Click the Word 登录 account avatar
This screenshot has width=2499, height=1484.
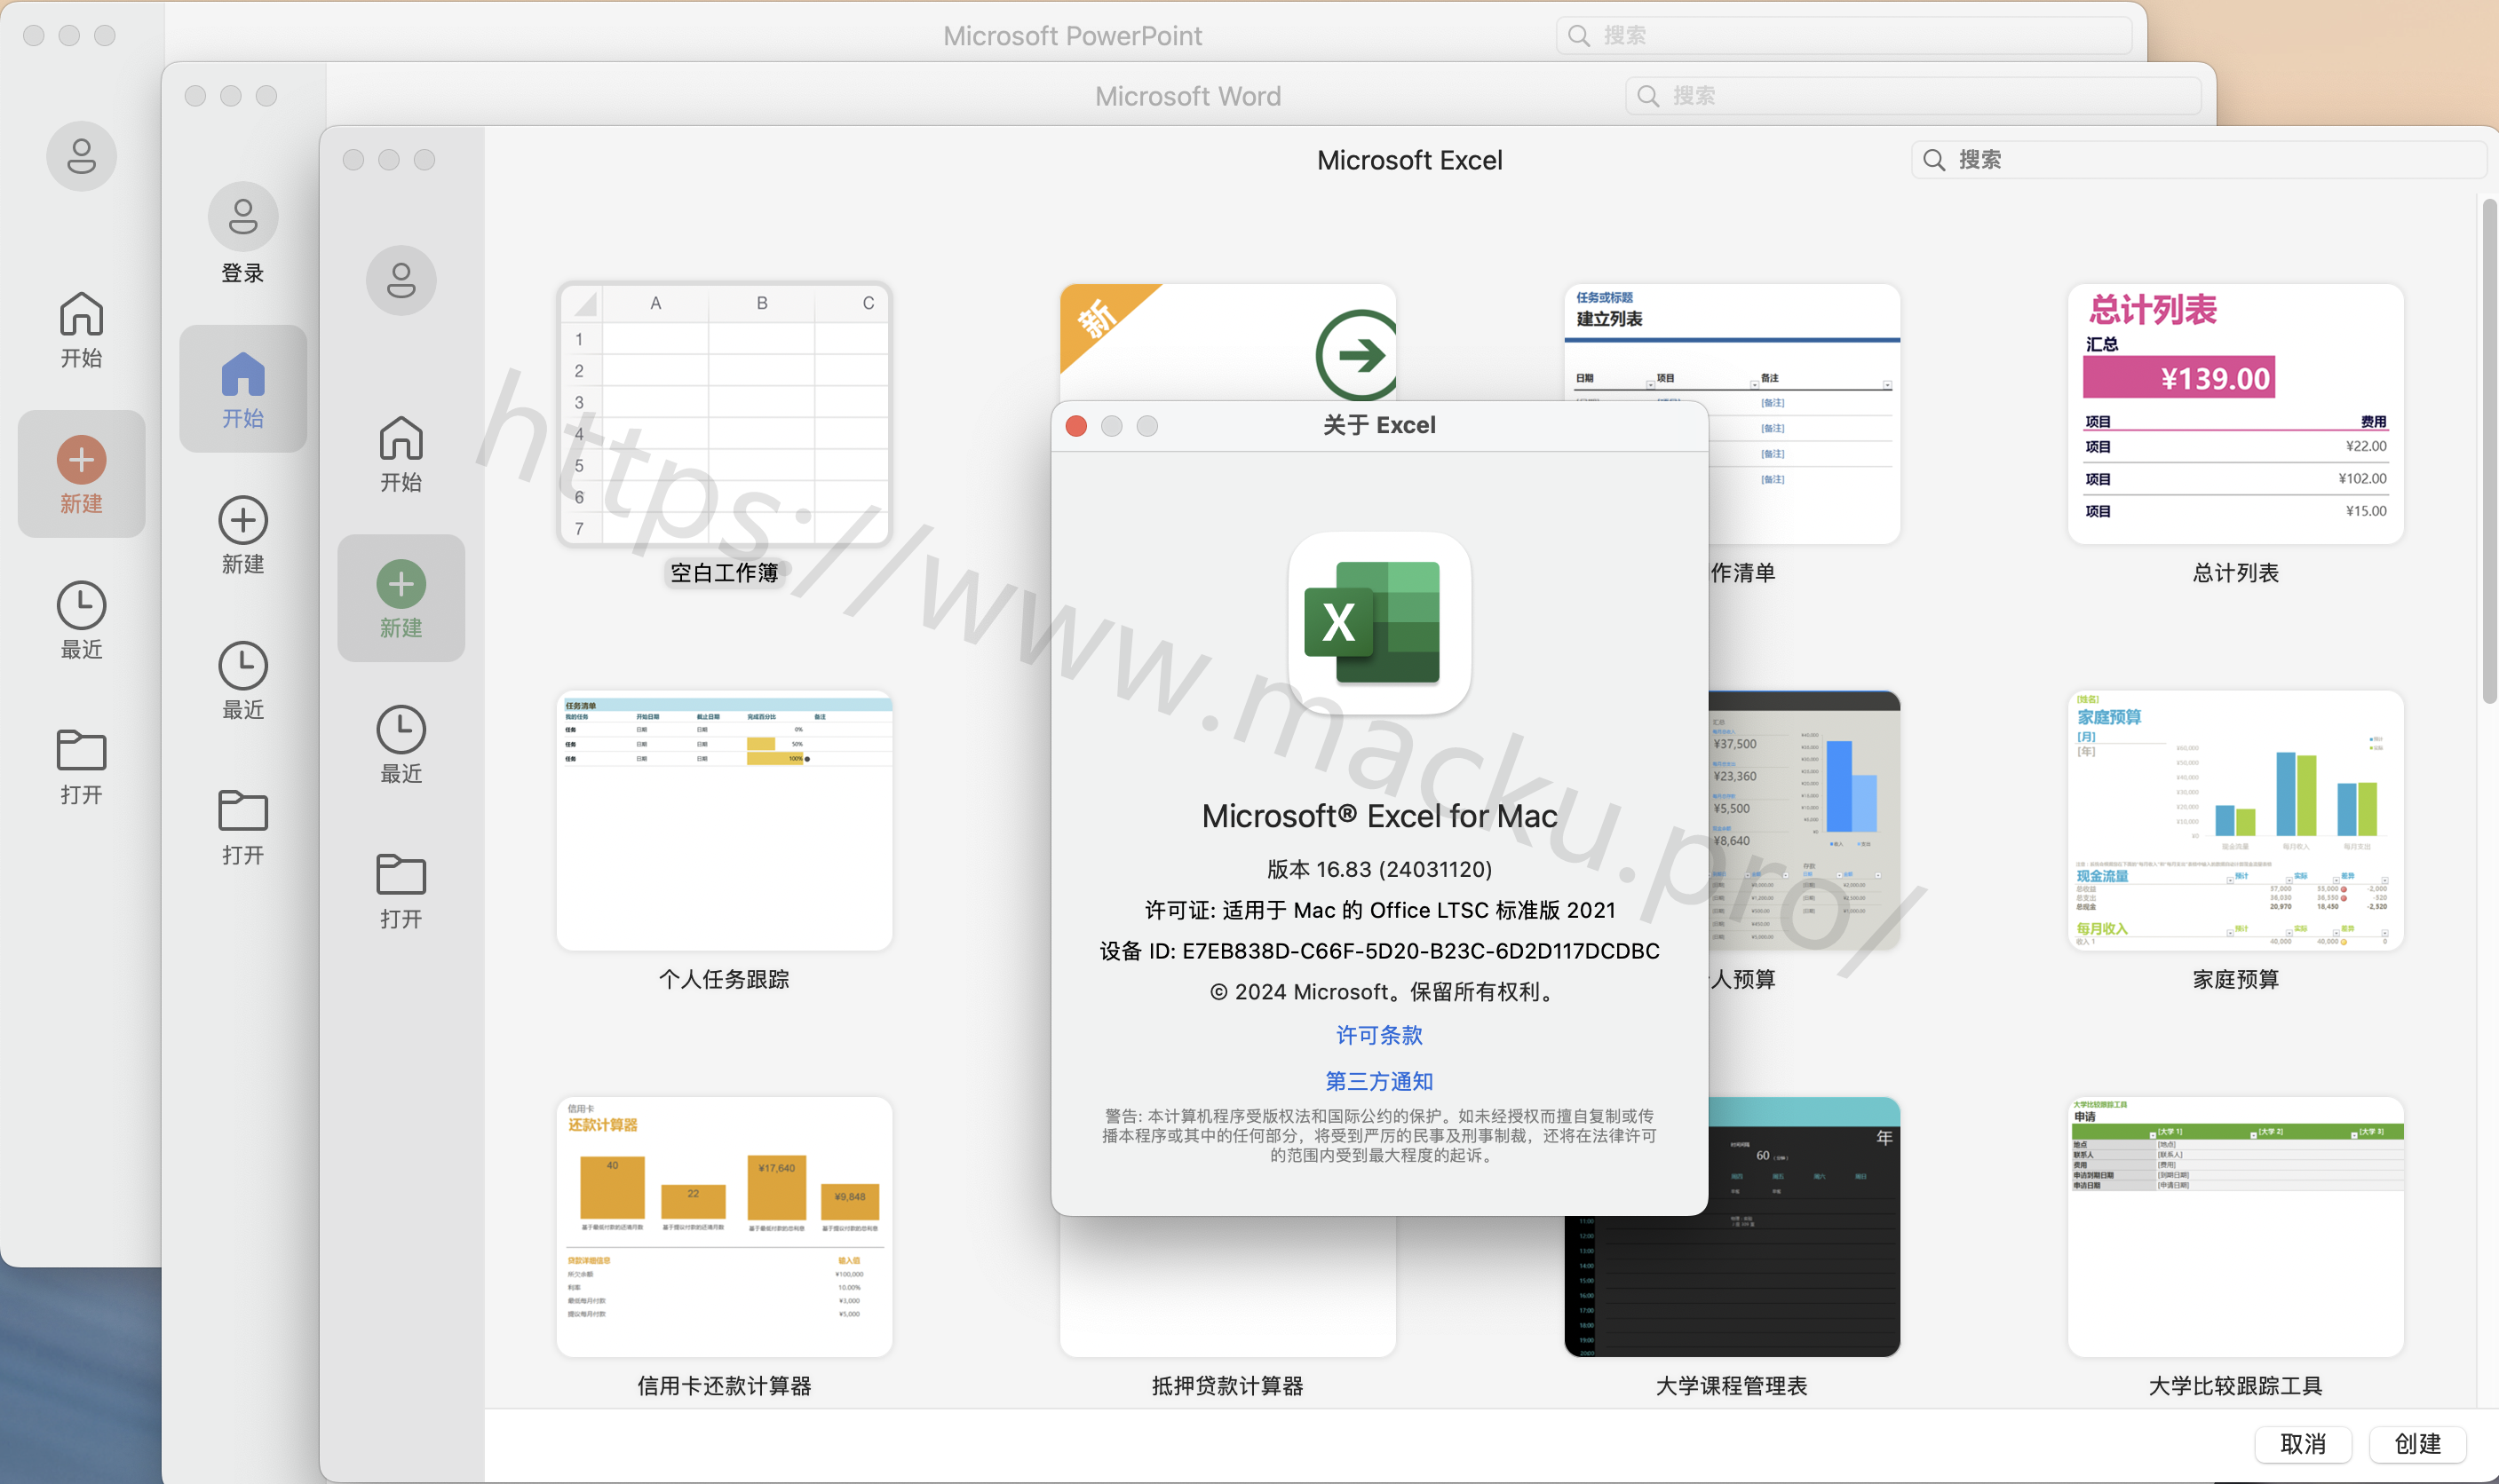click(243, 216)
